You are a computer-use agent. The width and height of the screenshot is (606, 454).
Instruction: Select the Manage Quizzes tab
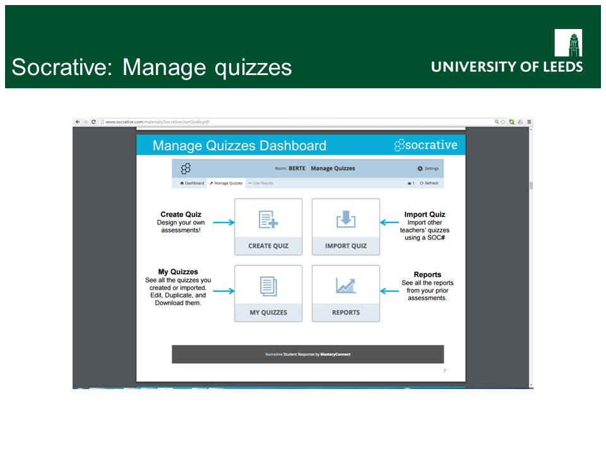226,183
